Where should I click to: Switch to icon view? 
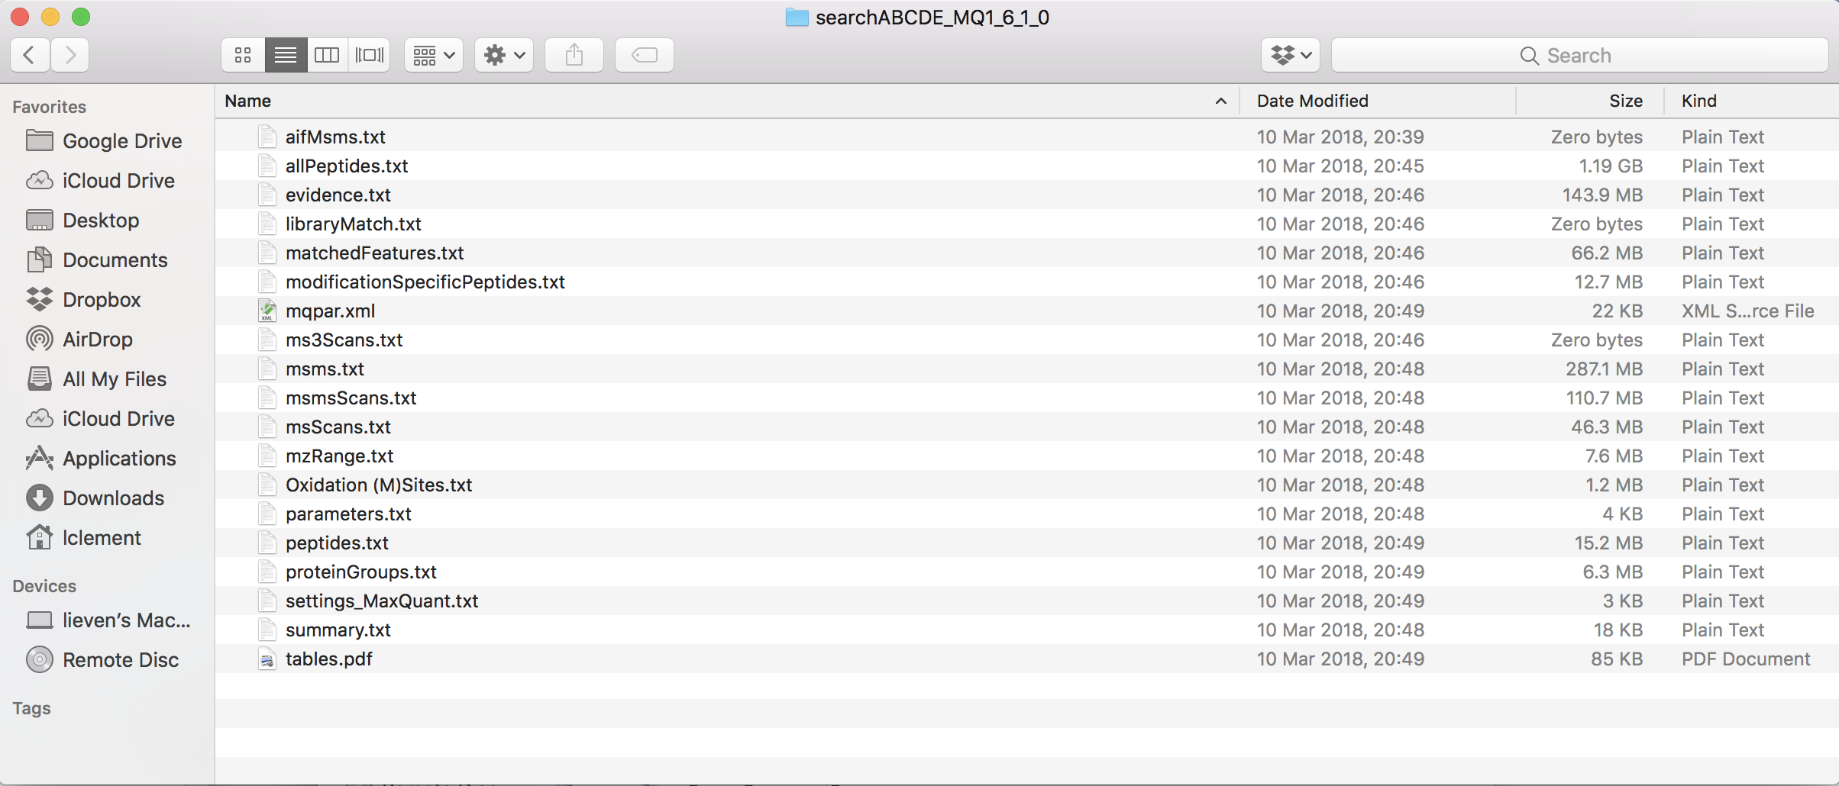pos(243,55)
